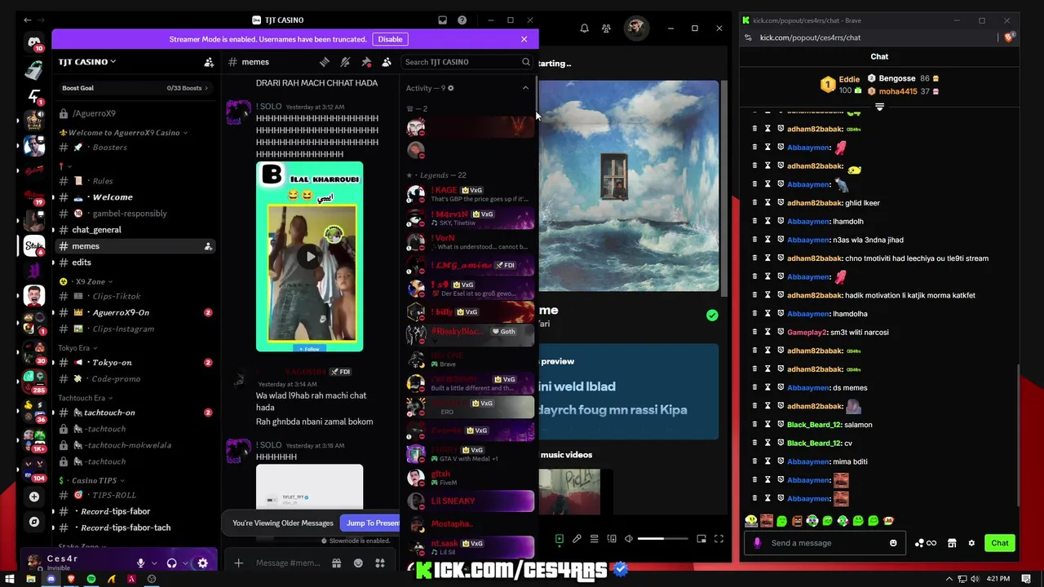Collapse the Welcome to AguerroX9 Casino category

pyautogui.click(x=124, y=133)
